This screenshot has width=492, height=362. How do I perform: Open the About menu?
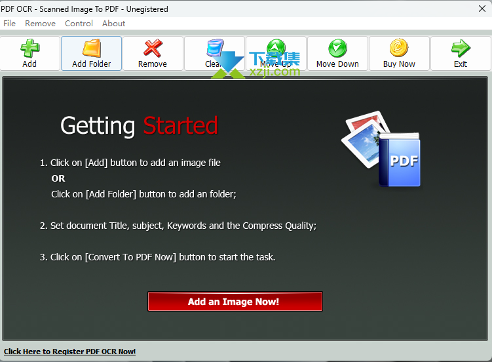[113, 24]
